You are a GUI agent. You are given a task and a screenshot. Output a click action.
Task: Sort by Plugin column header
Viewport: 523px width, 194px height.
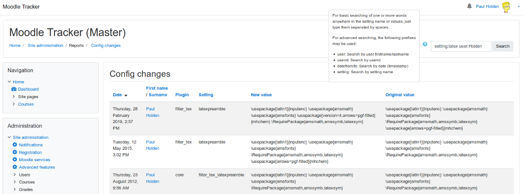pos(182,95)
